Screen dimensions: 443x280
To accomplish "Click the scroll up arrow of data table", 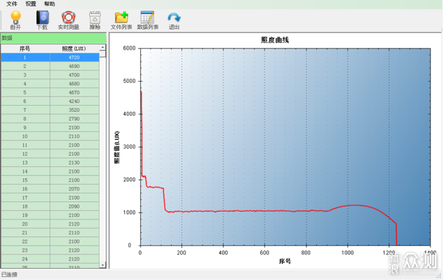I will pyautogui.click(x=103, y=47).
